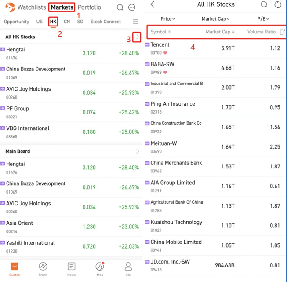Tap the 0.180 price of VBG International
Viewport: 287px width, 282px height.
pos(89,132)
